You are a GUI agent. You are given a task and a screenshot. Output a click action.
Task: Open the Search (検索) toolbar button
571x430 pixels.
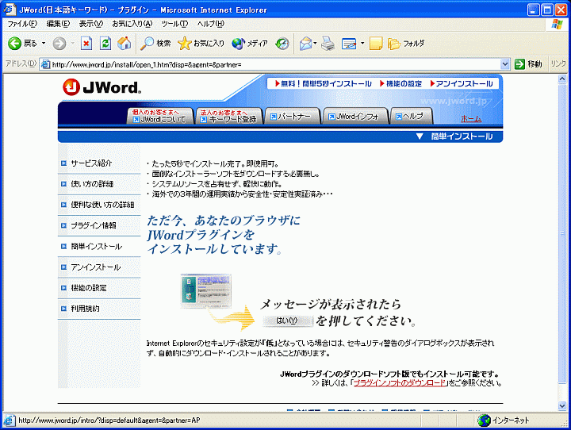[156, 44]
